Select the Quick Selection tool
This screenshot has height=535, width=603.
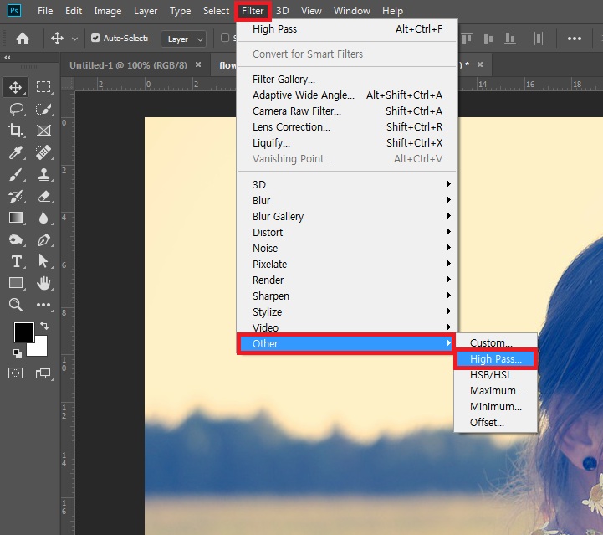click(x=43, y=110)
